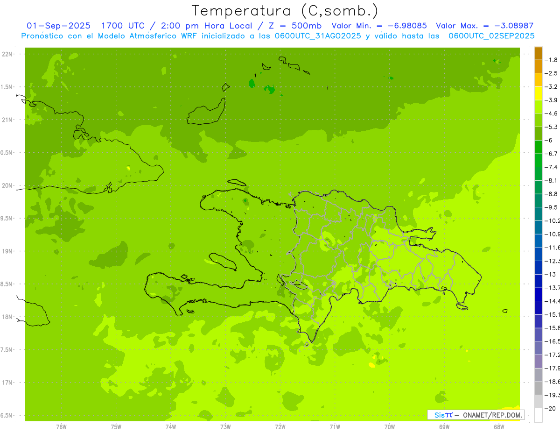This screenshot has height=433, width=560.
Task: Click the "68W" longitude label
Action: click(499, 426)
